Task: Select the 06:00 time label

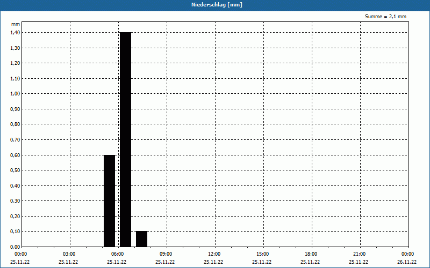Action: pos(118,254)
